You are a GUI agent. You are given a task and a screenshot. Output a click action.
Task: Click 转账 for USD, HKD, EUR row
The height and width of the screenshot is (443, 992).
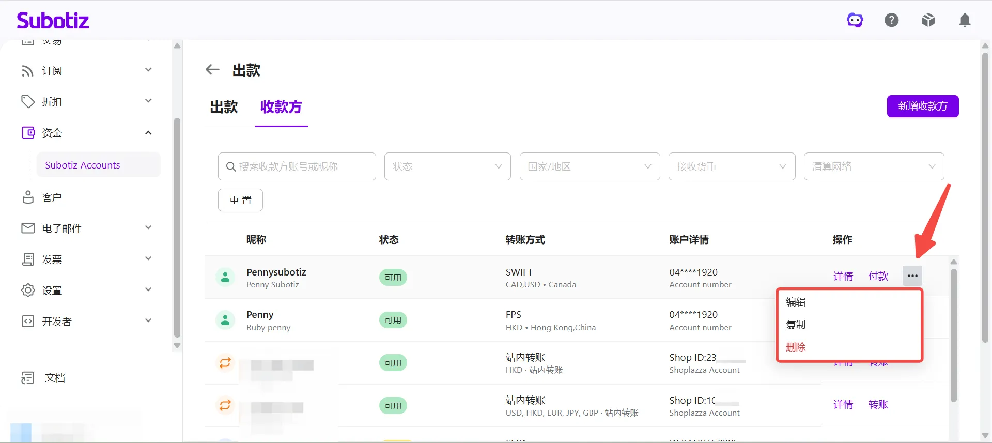(x=878, y=404)
